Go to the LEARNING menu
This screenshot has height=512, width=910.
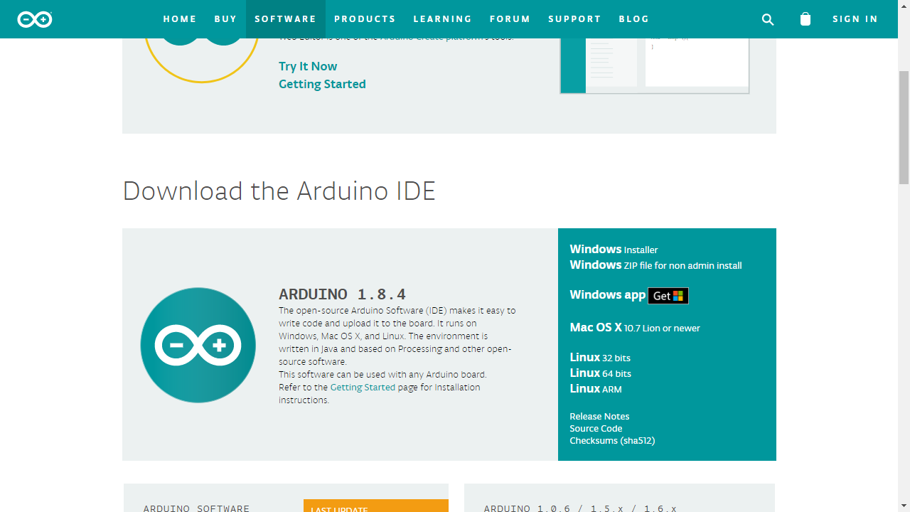(443, 19)
